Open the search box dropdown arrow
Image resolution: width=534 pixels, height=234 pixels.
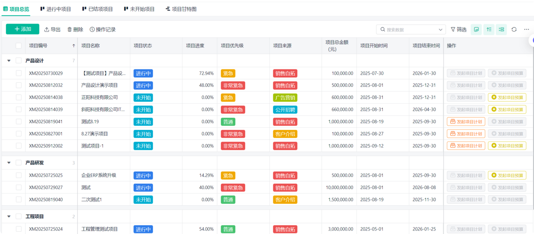[441, 29]
